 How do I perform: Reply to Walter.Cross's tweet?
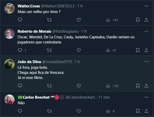(x=20, y=20)
